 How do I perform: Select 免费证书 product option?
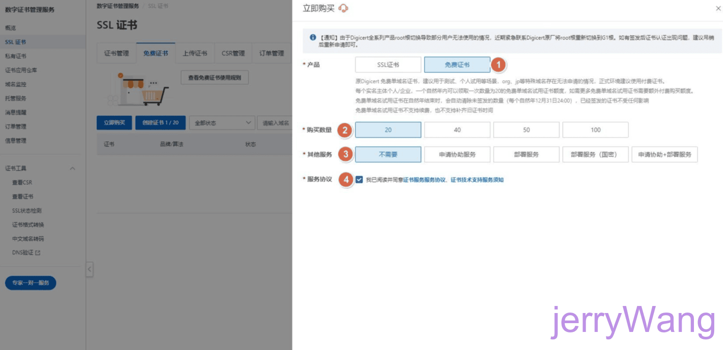[x=457, y=65]
